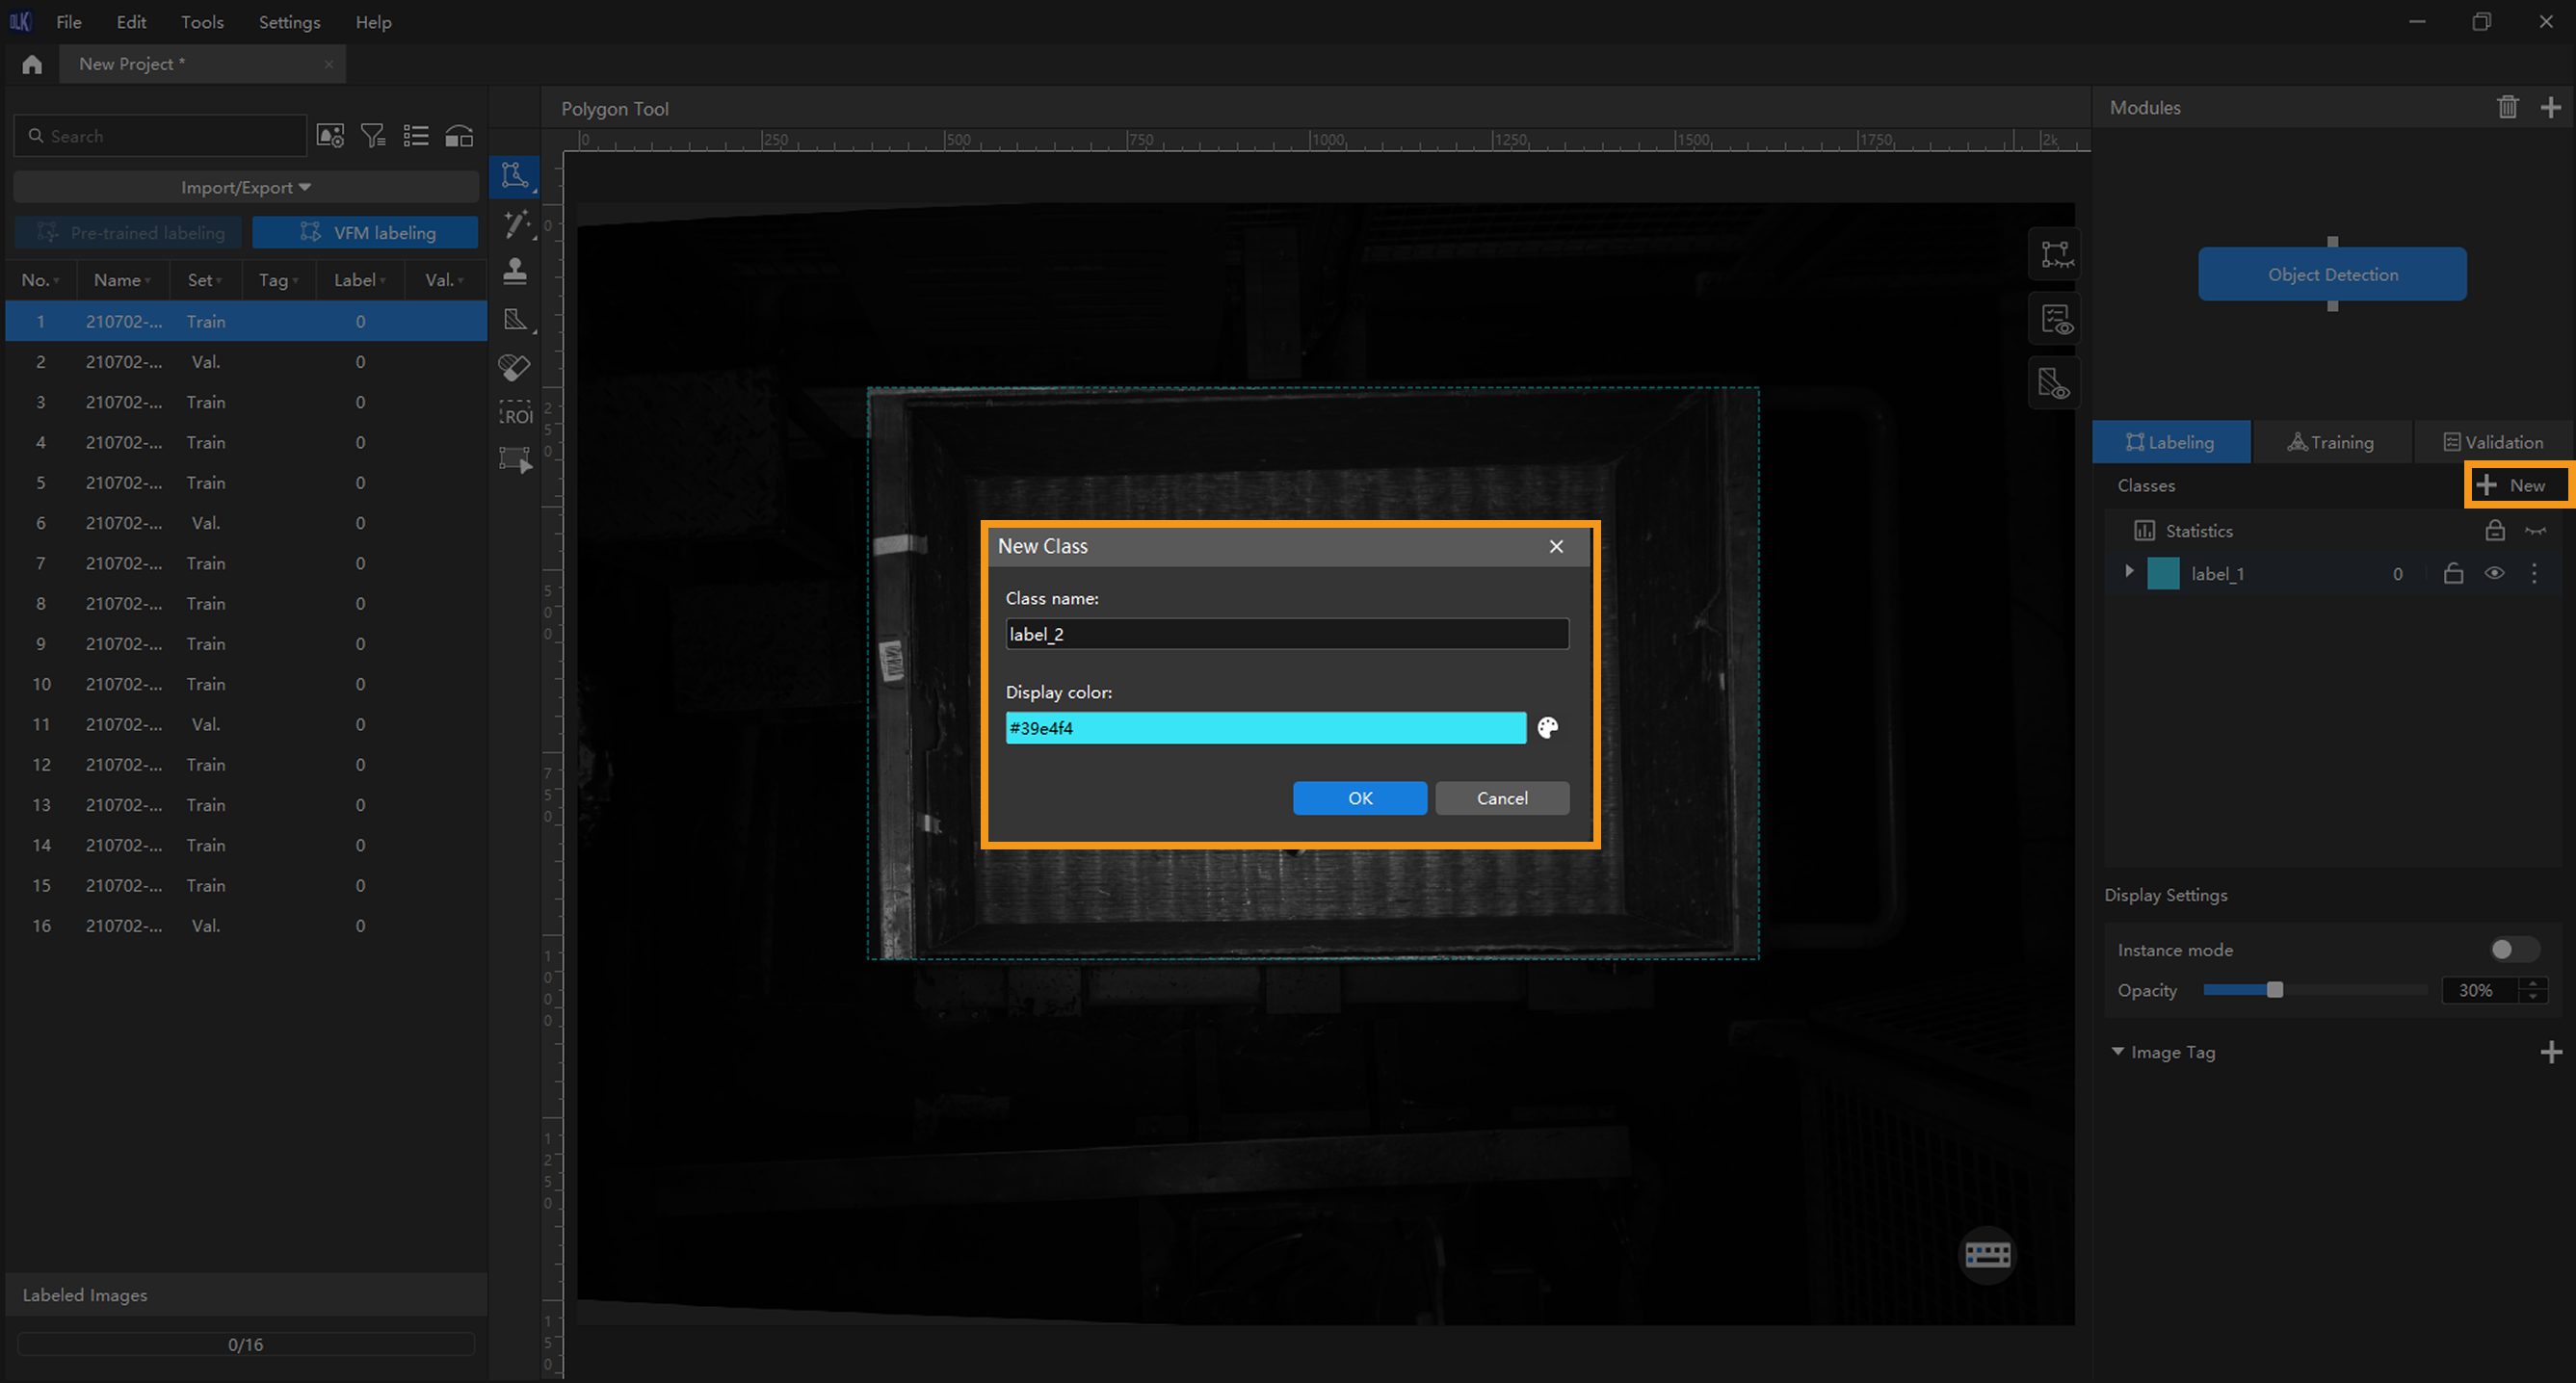Select the smart labeling wand tool
Viewport: 2576px width, 1383px height.
coord(516,224)
